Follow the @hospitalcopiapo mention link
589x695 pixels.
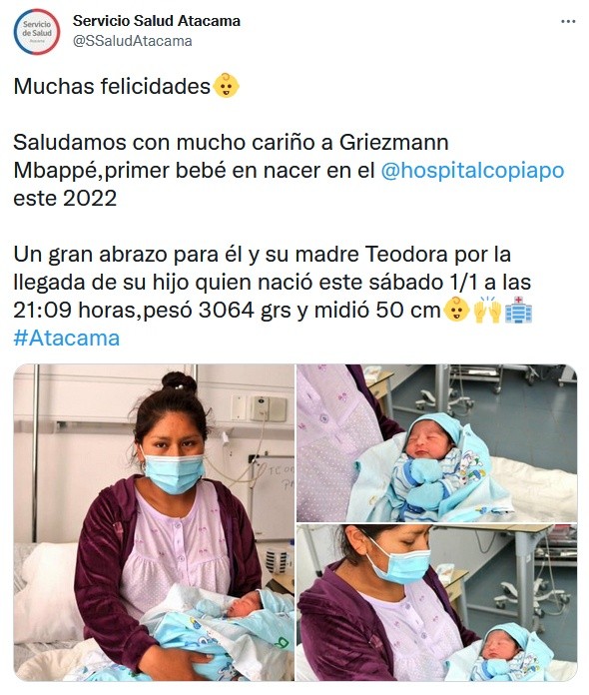coord(472,170)
